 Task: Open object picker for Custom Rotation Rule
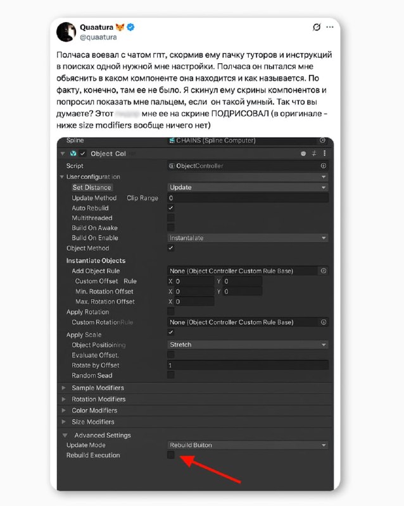[x=324, y=322]
